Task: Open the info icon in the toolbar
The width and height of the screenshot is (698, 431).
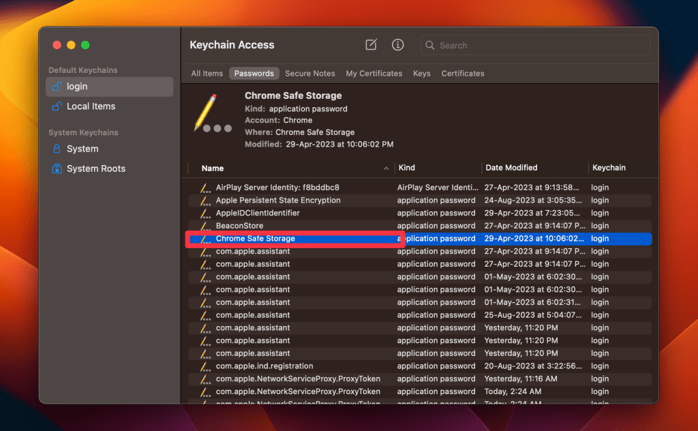Action: click(x=397, y=45)
